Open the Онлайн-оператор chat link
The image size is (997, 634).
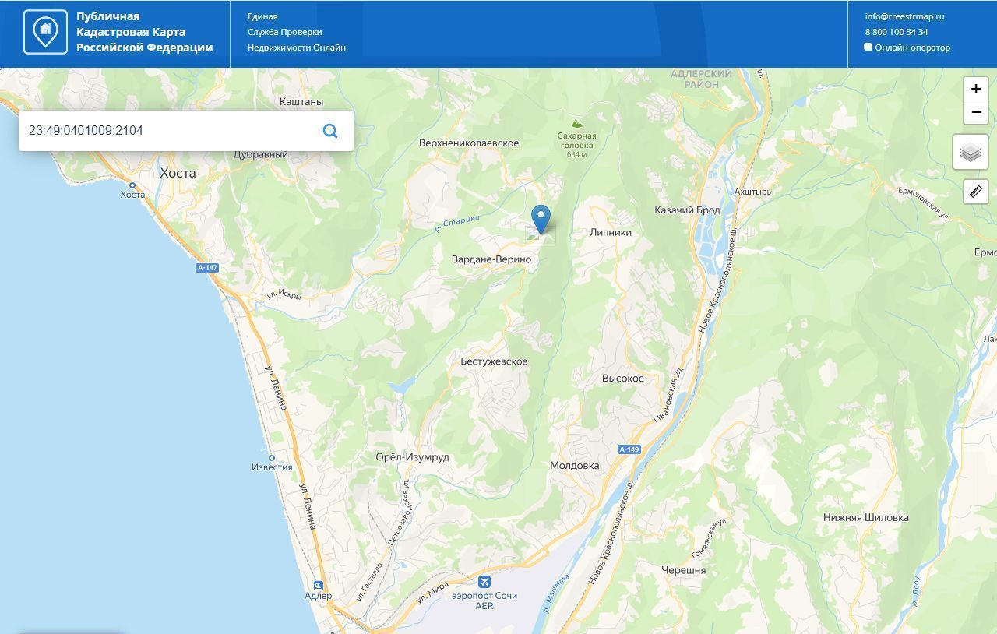[913, 48]
